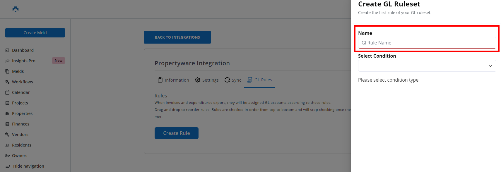This screenshot has height=172, width=501.
Task: Click the Back to Integrations button
Action: [177, 37]
